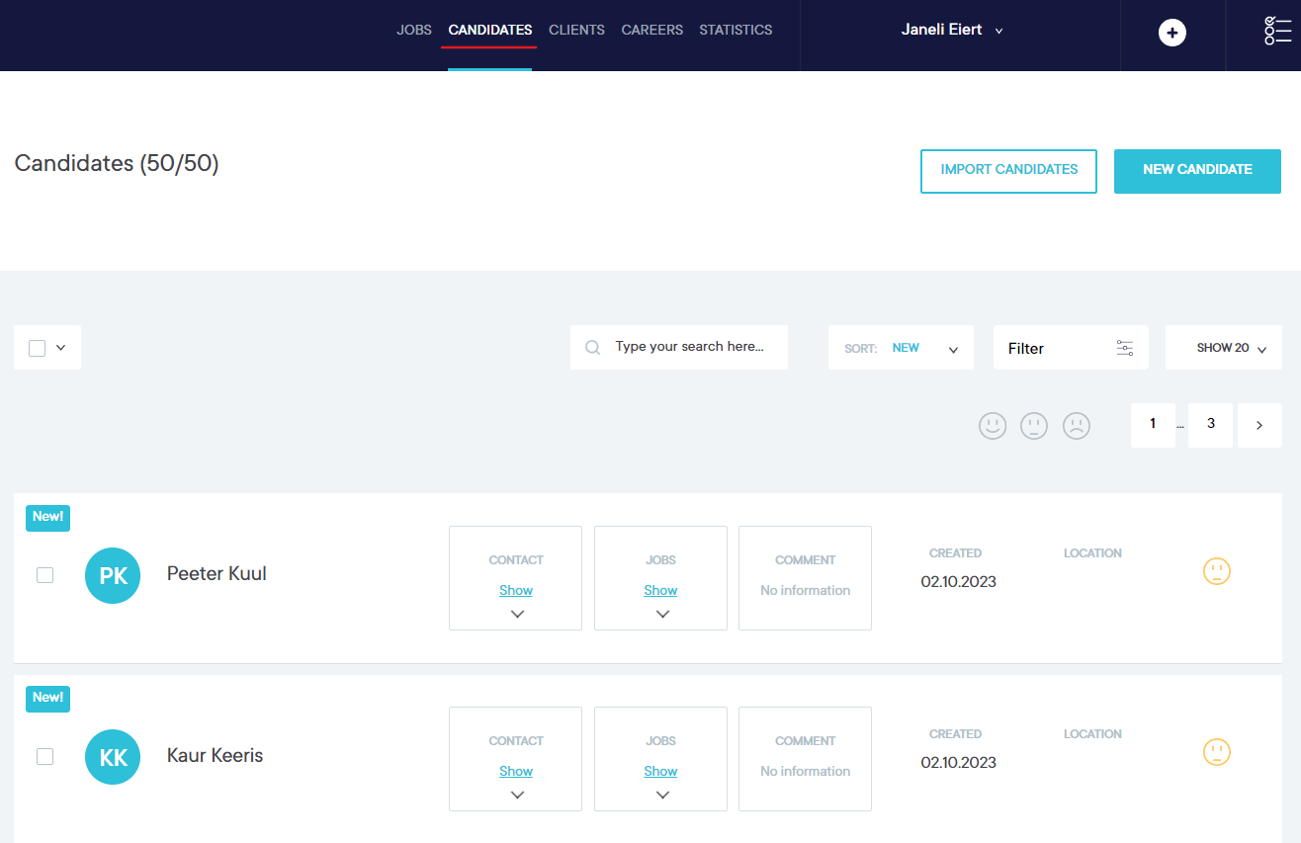Filter by neutral face rating
1301x843 pixels.
point(1033,426)
